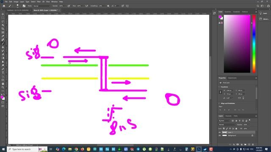Open the Window menu
The image size is (271, 152).
(x=54, y=2)
